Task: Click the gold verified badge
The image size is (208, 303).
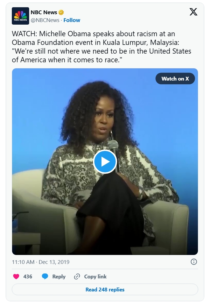Action: click(61, 12)
